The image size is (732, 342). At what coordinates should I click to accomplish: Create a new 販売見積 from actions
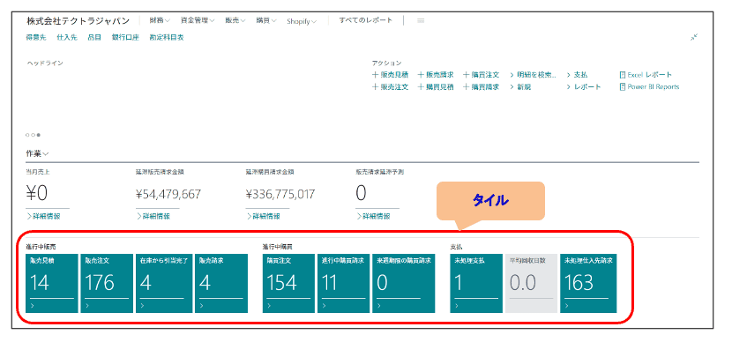click(x=391, y=75)
